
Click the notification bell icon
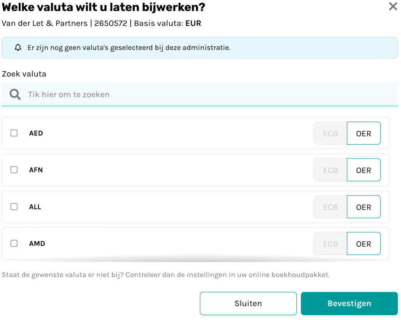tap(18, 48)
